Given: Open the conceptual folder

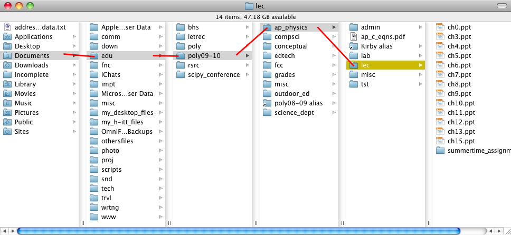Looking at the screenshot, I should tap(299, 46).
